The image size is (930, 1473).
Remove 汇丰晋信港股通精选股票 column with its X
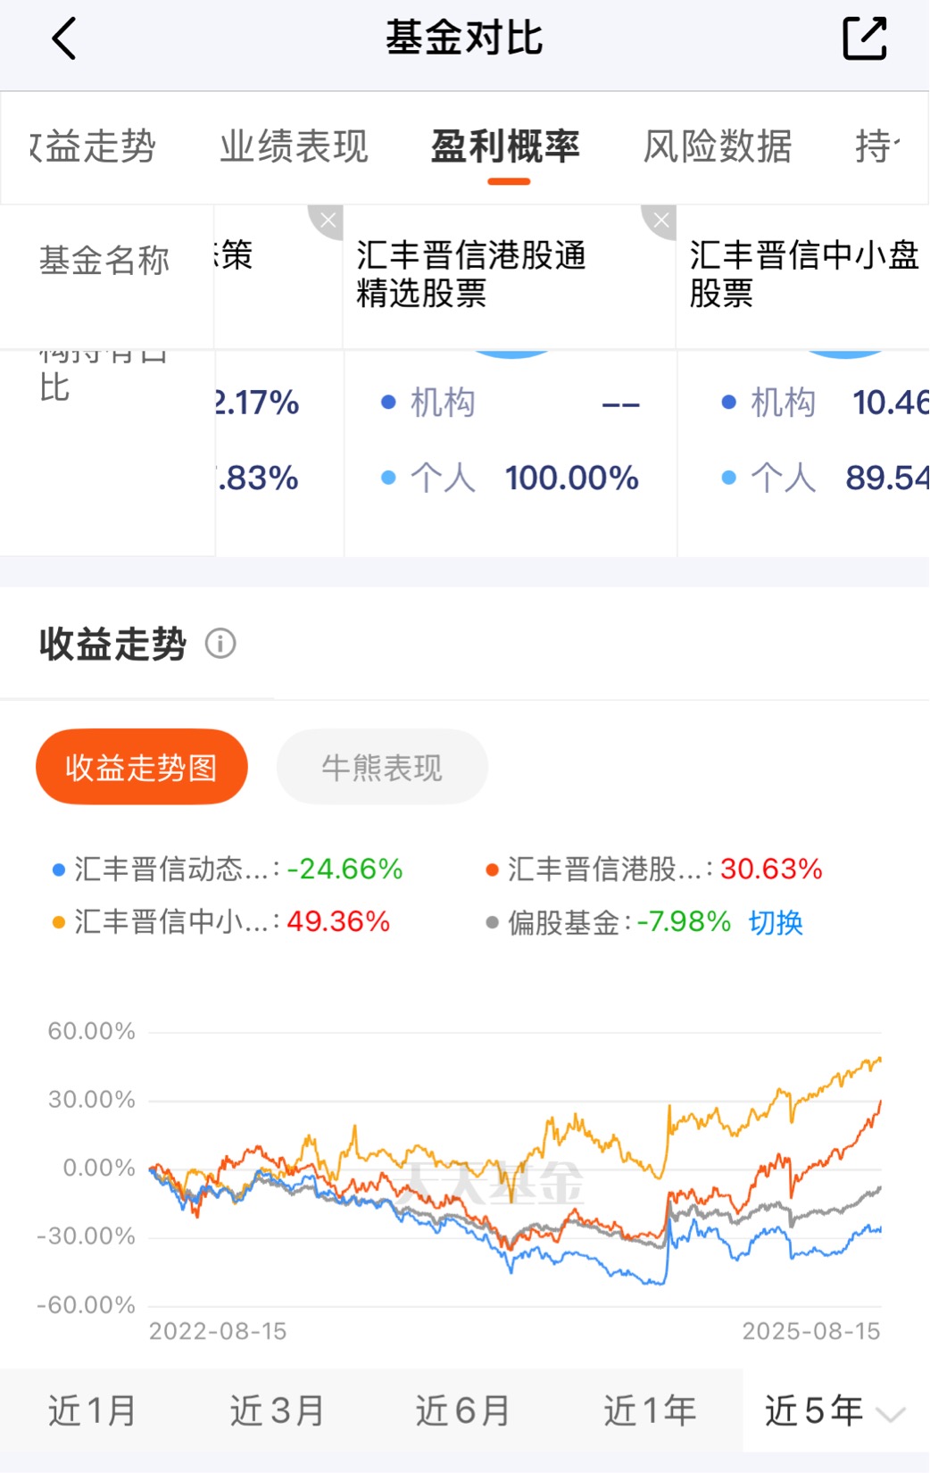click(660, 221)
